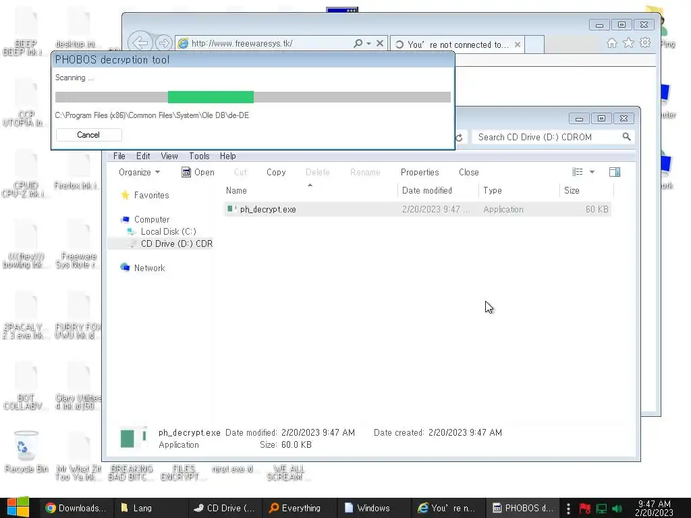The width and height of the screenshot is (691, 518).
Task: Open browser Favorites star icon
Action: [628, 42]
